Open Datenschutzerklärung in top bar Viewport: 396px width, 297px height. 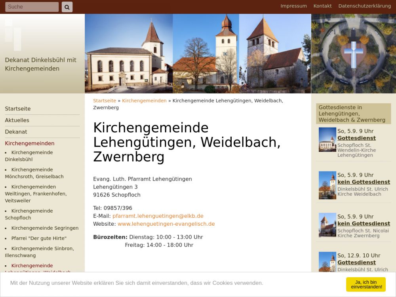[x=364, y=6]
